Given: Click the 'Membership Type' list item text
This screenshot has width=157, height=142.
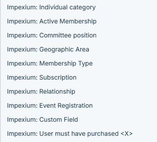Looking at the screenshot, I should click(x=66, y=64).
